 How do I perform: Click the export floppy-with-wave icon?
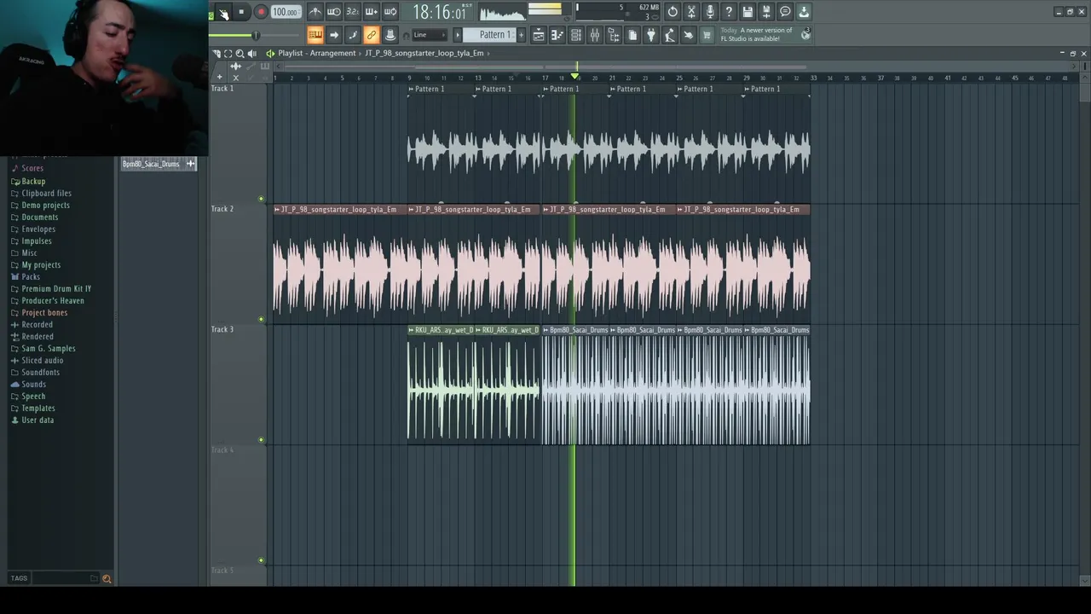tap(766, 12)
